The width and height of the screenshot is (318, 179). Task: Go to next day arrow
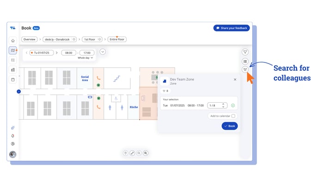point(56,53)
